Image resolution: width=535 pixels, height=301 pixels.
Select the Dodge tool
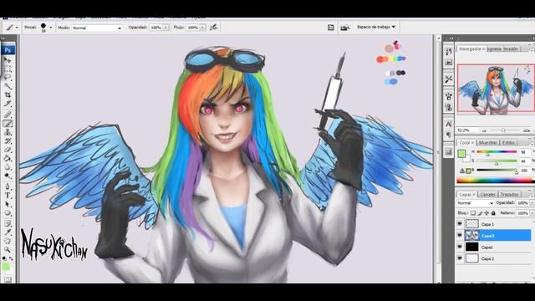coord(8,176)
